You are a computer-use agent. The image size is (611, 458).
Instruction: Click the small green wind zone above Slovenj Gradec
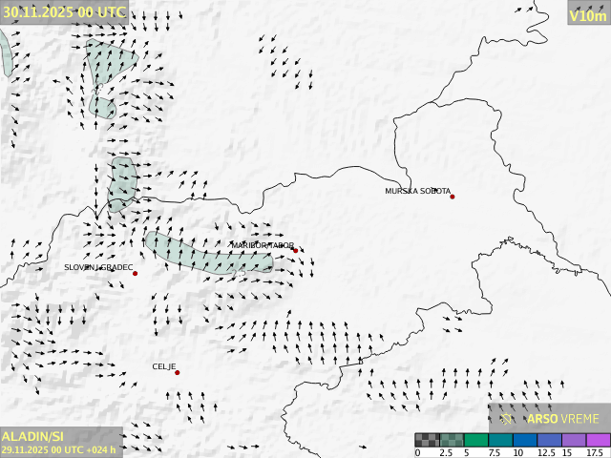(x=122, y=183)
